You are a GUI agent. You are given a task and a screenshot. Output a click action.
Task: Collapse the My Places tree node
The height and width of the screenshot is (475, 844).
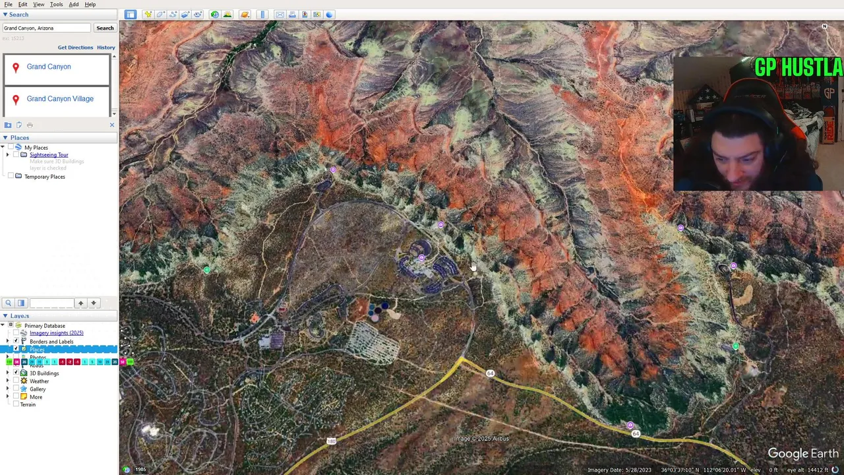(3, 147)
